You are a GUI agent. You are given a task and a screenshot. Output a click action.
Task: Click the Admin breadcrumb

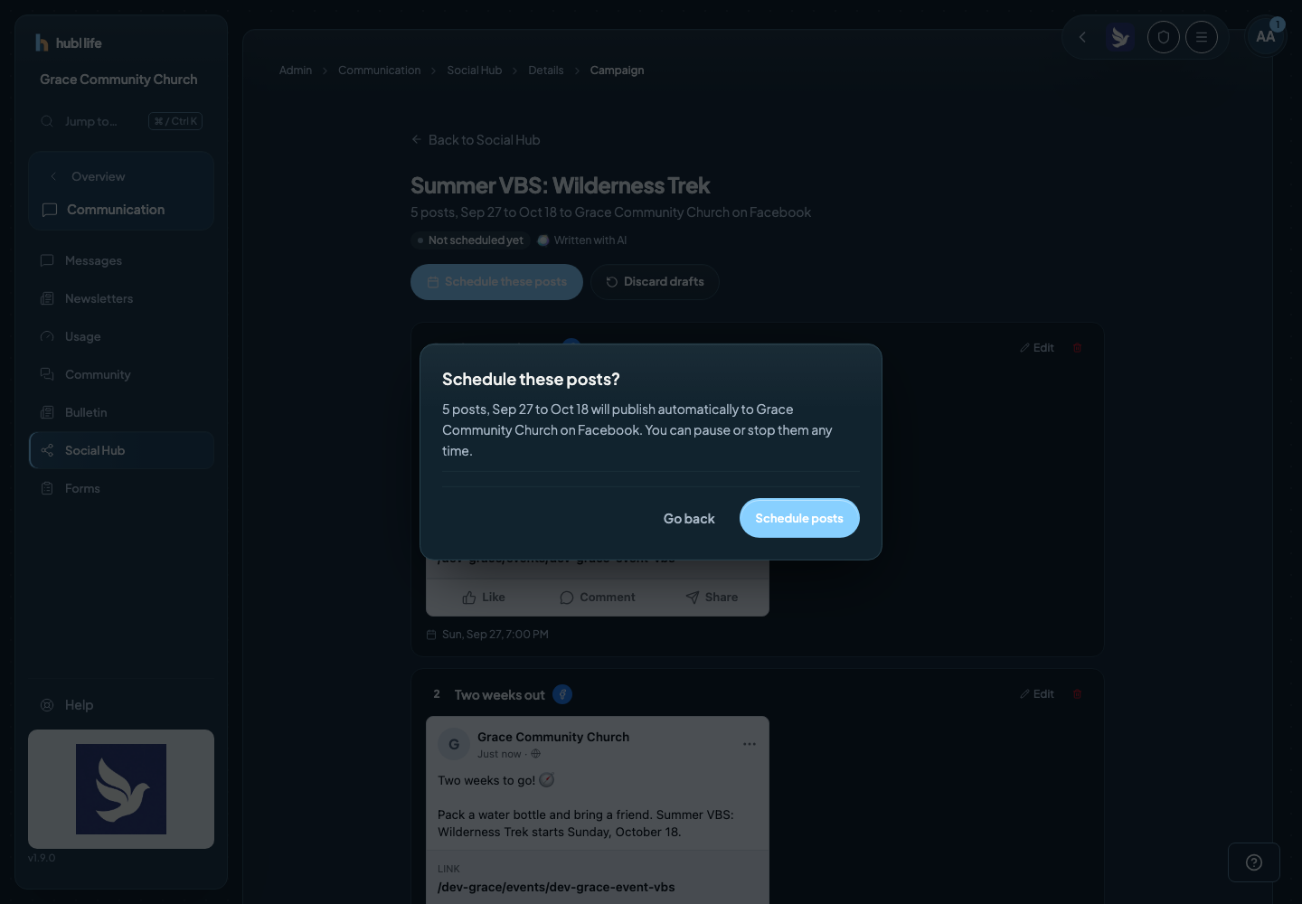[296, 71]
